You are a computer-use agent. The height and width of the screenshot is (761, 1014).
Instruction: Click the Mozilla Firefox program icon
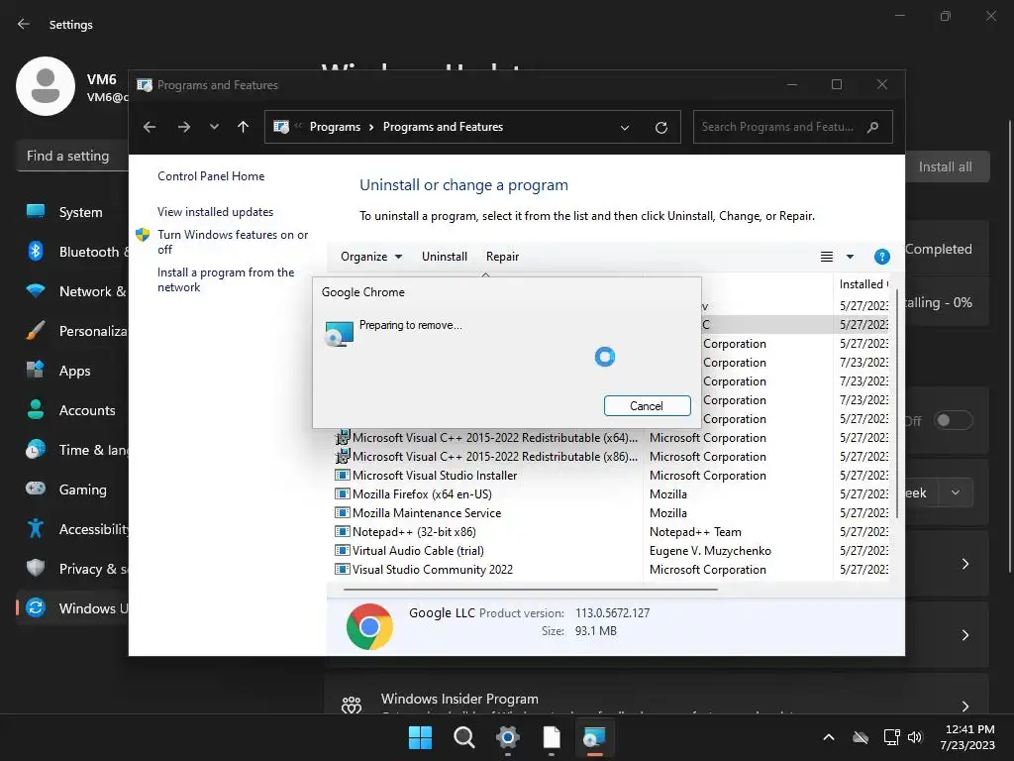point(342,494)
